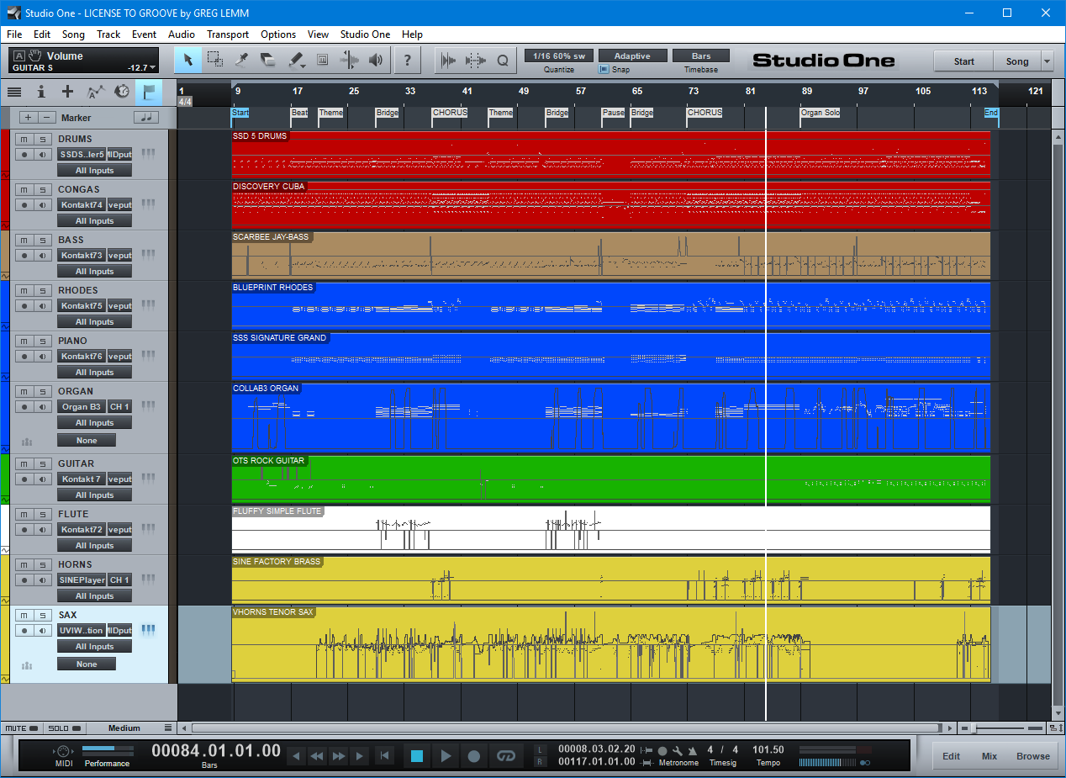The image size is (1066, 778).
Task: Select the Listen speaker tool
Action: 376,60
